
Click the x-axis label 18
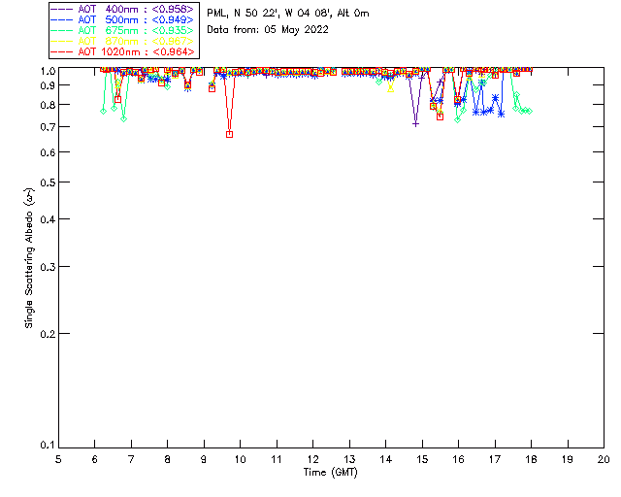[x=531, y=459]
